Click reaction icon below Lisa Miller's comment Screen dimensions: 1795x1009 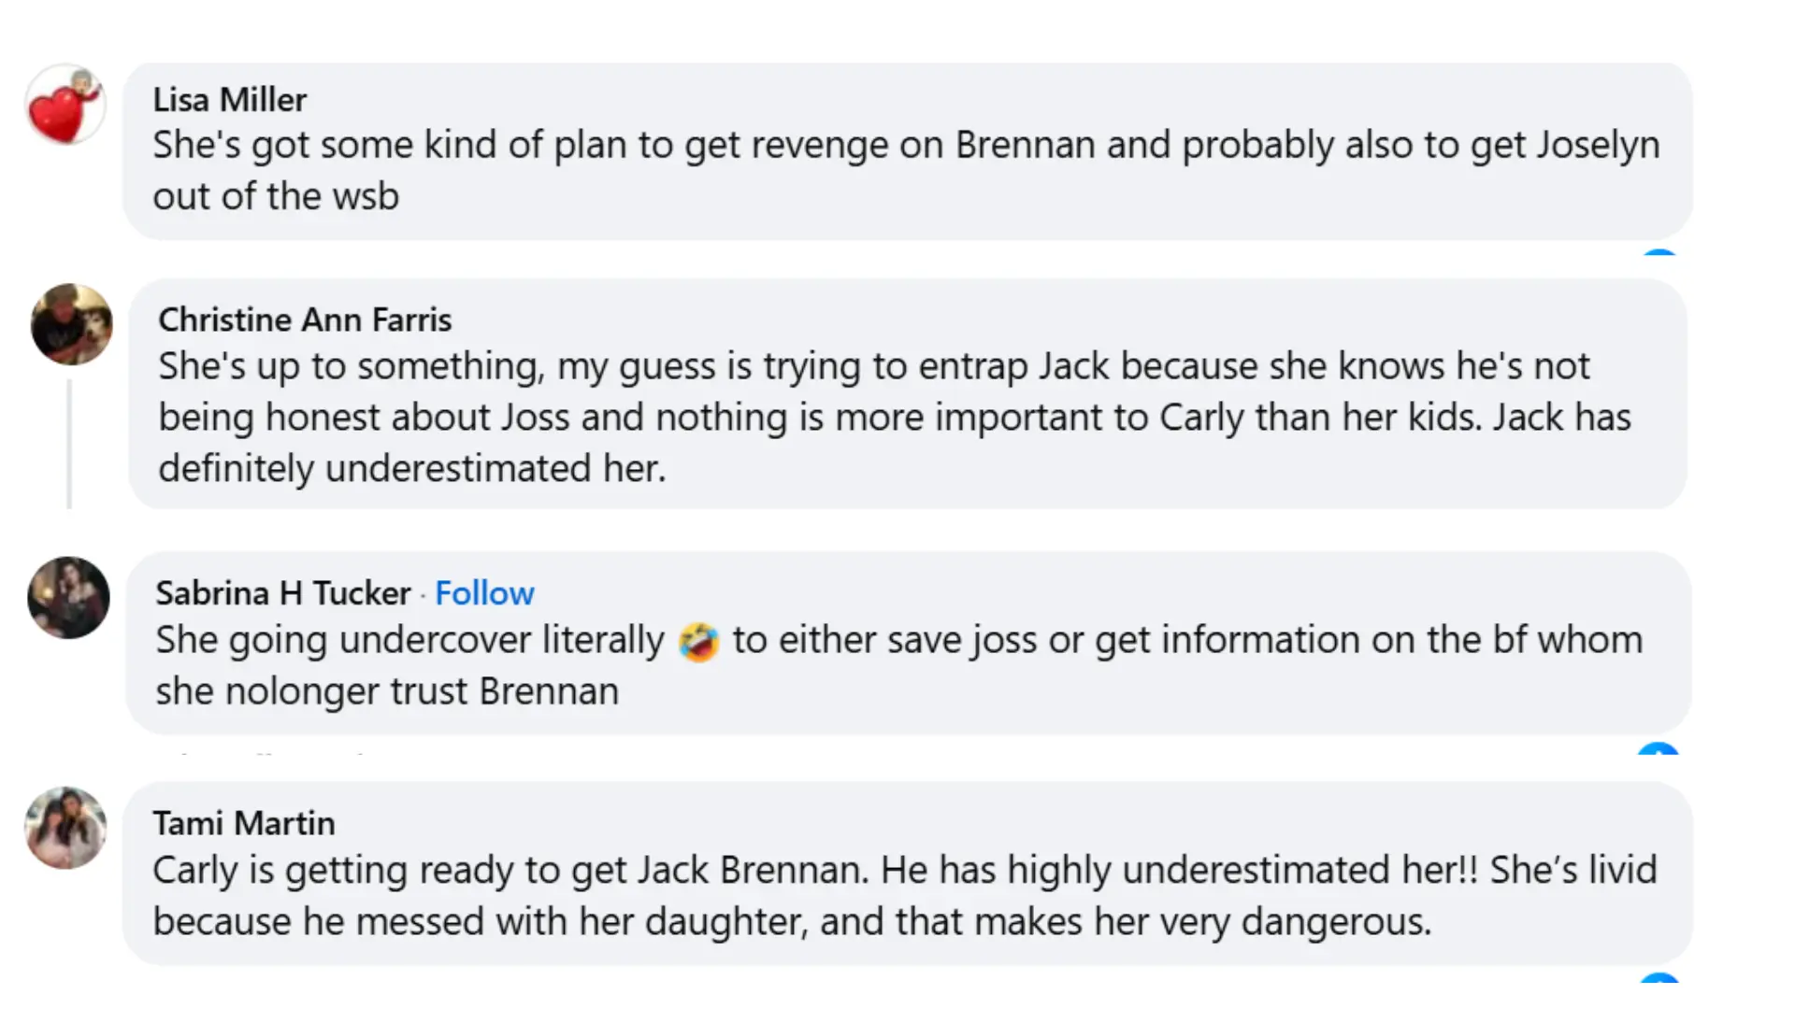click(x=1659, y=251)
